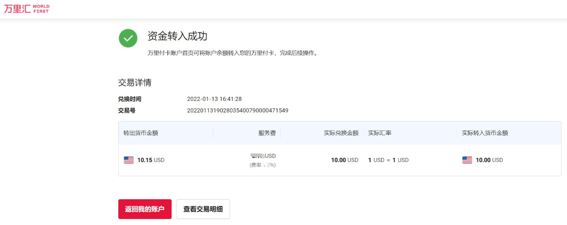Click the 10.15 USD outgoing amount

point(151,160)
